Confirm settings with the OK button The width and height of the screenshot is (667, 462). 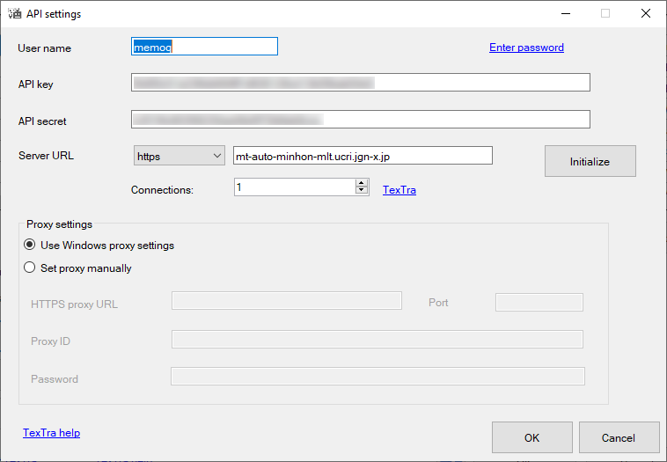point(531,437)
